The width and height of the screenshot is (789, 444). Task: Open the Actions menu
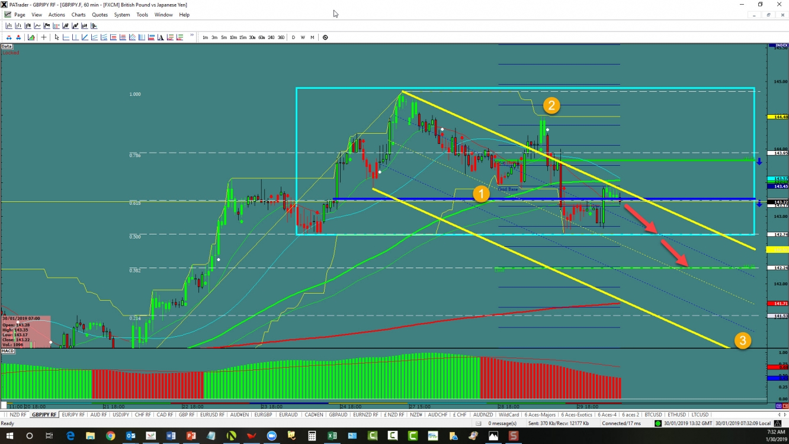pyautogui.click(x=57, y=15)
